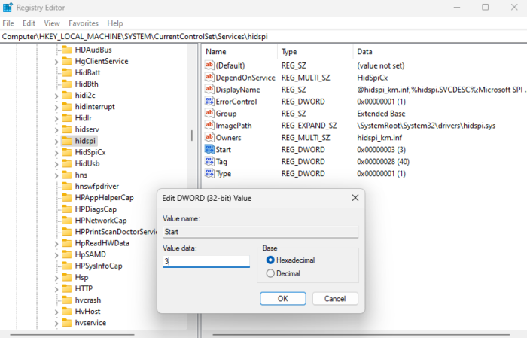Click the HPAppHelperCap tree row
The width and height of the screenshot is (527, 338).
[104, 197]
